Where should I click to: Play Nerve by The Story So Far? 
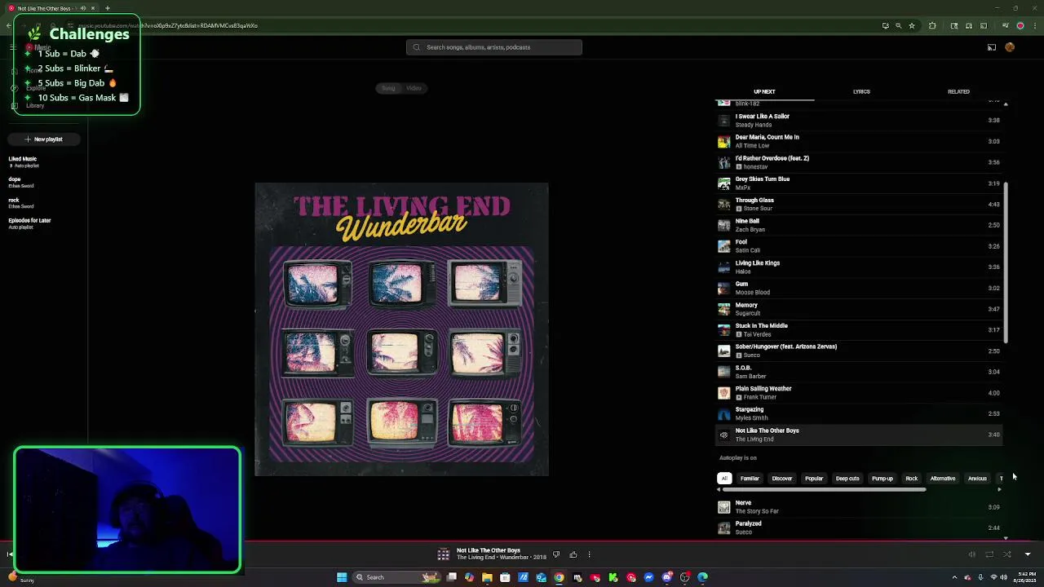pos(859,507)
